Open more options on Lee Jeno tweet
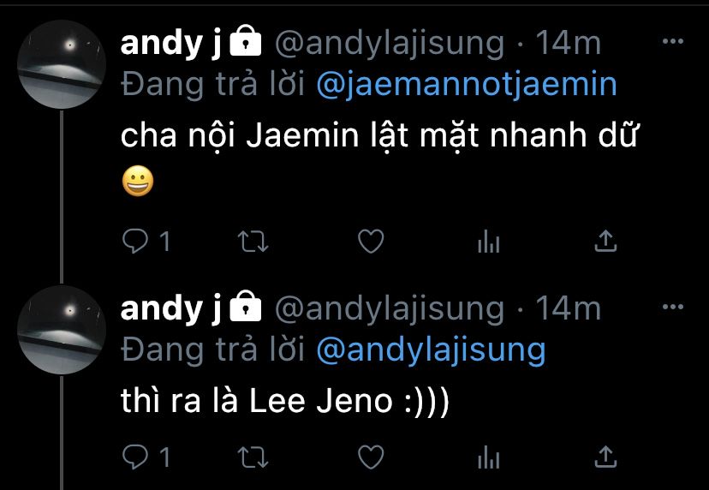Viewport: 709px width, 490px height. pos(672,307)
